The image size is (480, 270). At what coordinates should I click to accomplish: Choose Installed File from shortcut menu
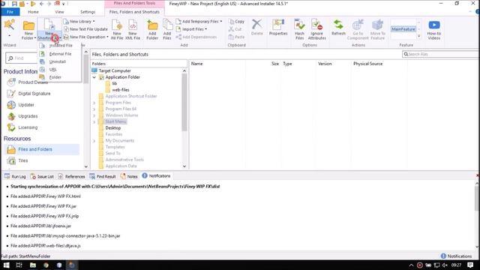[60, 45]
